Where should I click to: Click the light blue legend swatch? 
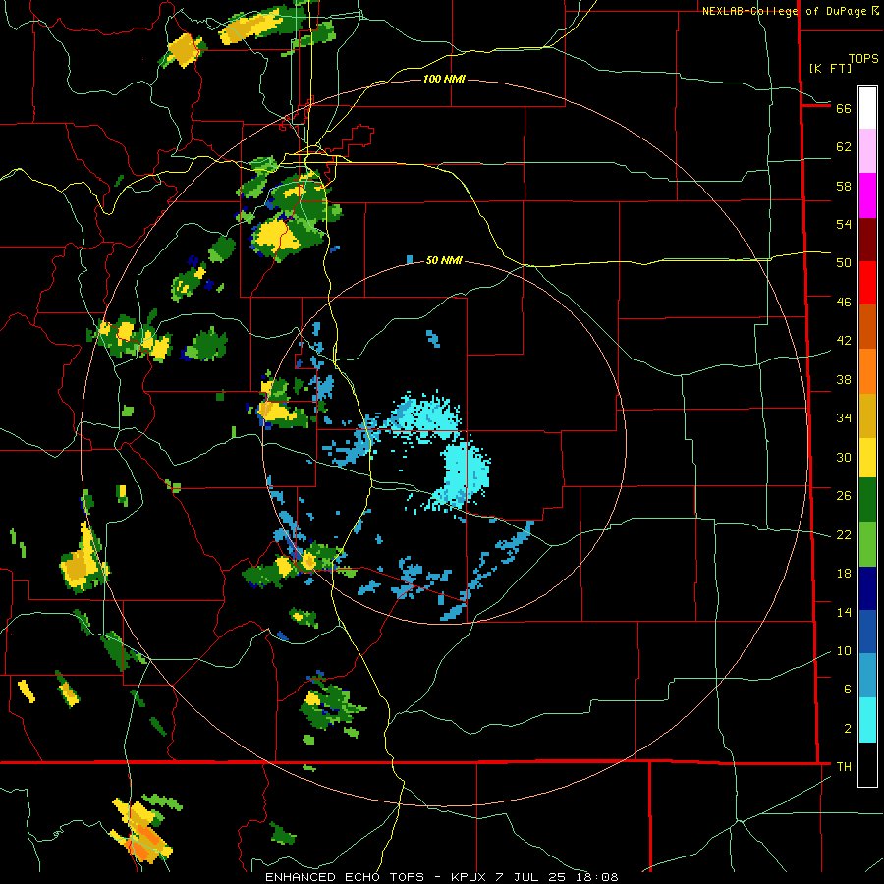click(867, 676)
